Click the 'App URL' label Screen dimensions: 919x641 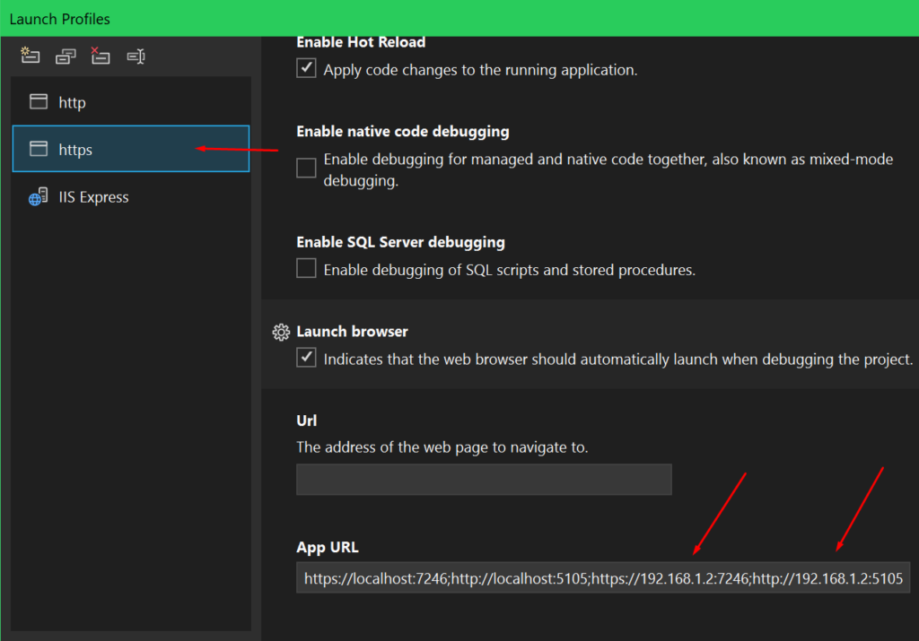(x=328, y=547)
